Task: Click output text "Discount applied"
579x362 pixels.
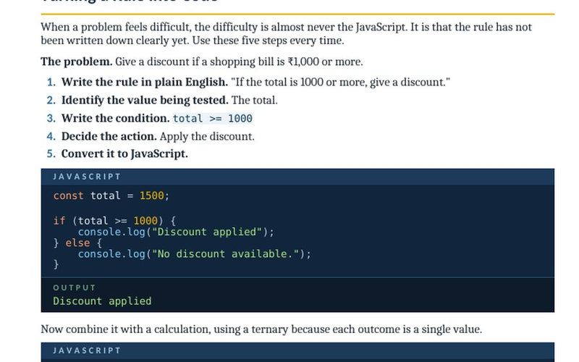Action: point(102,301)
